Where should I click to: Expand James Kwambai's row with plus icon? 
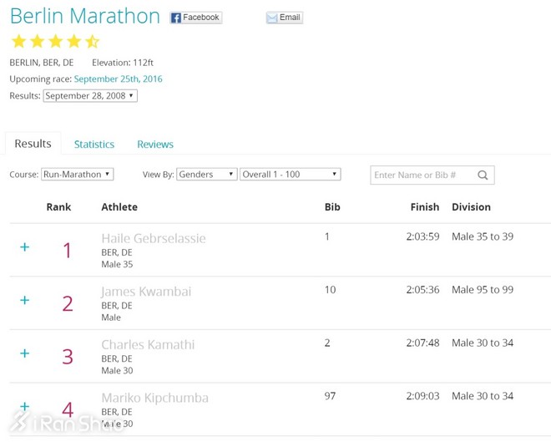point(25,300)
